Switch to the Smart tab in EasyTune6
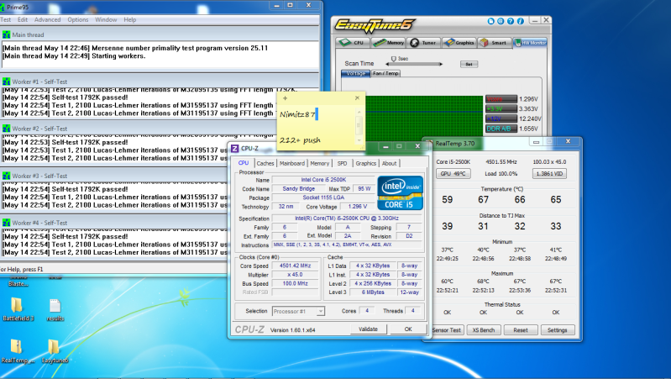This screenshot has width=671, height=379. coord(494,42)
